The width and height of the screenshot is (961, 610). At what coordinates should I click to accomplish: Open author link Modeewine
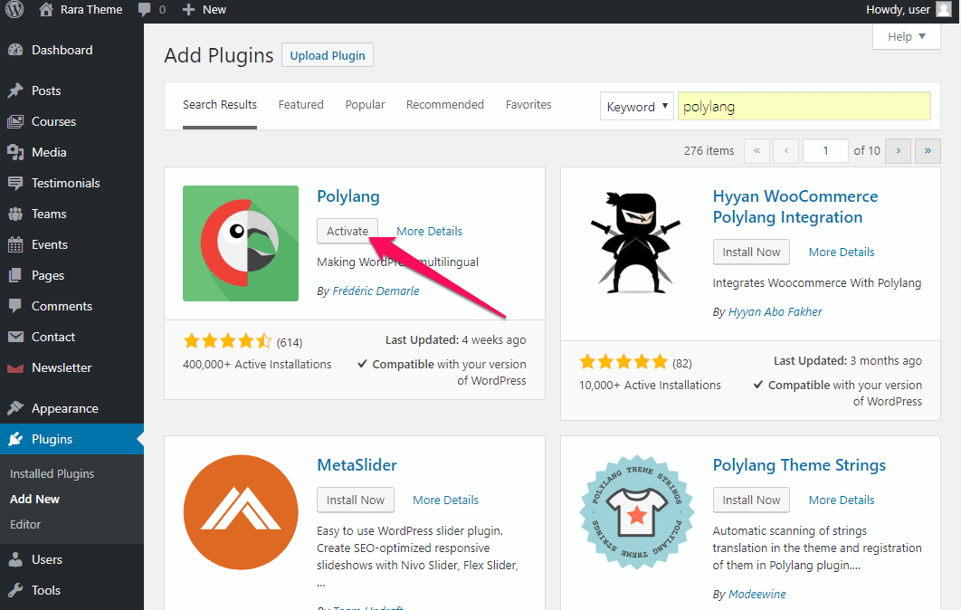756,594
